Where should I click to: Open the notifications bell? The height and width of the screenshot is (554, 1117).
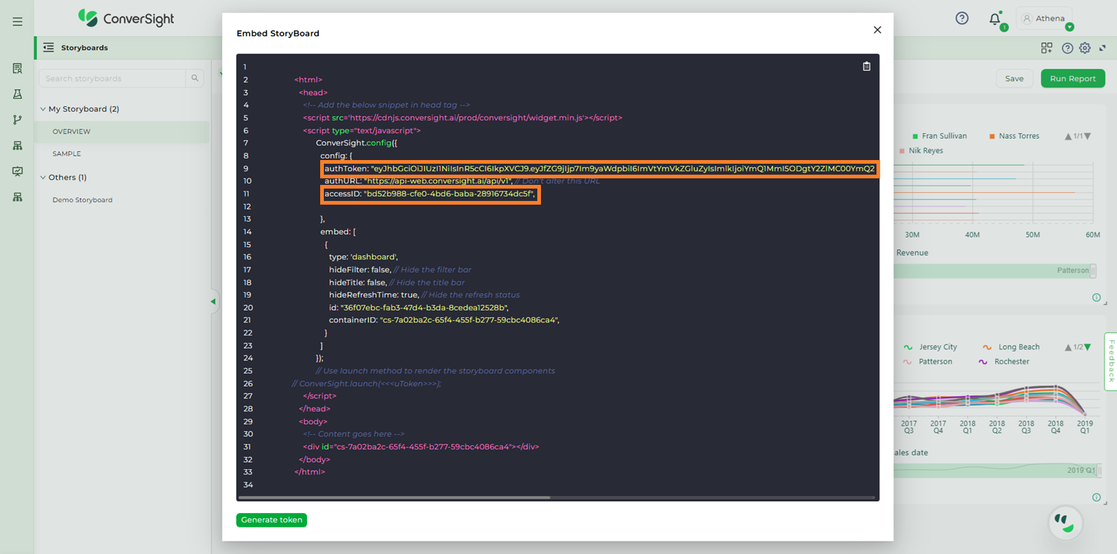tap(995, 19)
